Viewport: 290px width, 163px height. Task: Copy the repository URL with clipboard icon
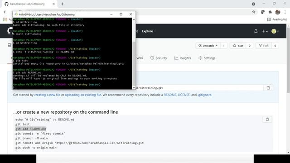tap(268, 88)
